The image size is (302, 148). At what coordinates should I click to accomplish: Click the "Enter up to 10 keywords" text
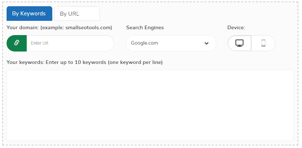click(76, 62)
